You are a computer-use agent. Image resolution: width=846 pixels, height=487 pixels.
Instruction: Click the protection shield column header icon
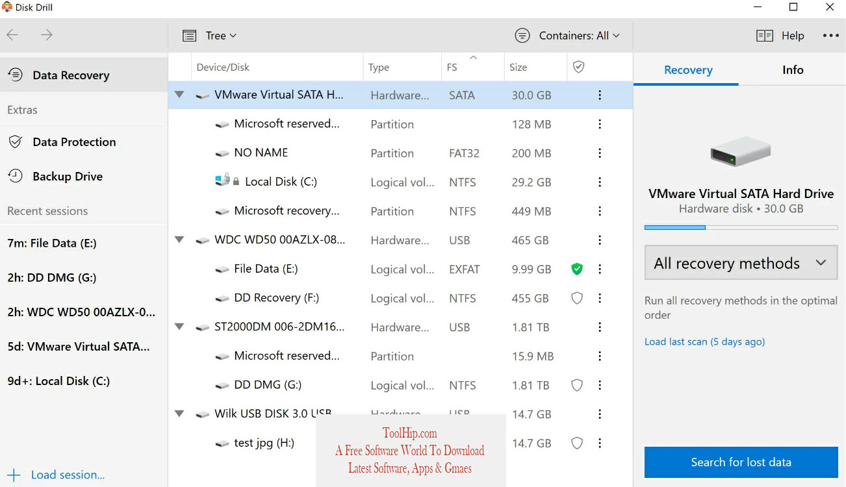pos(578,67)
